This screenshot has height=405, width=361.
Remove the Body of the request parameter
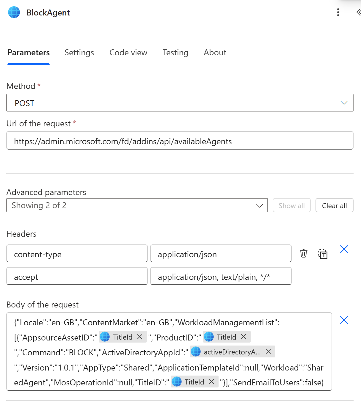pos(344,320)
